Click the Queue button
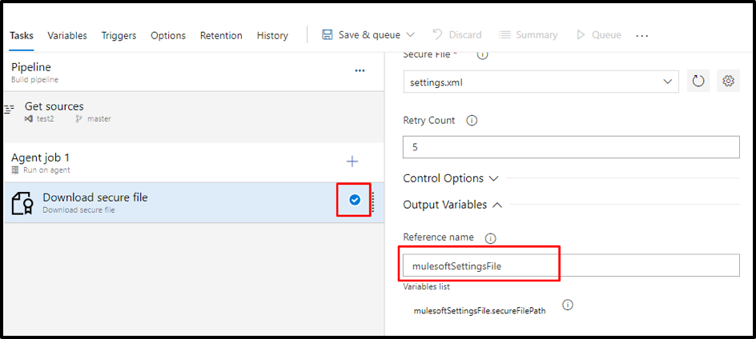The image size is (756, 339). 598,35
